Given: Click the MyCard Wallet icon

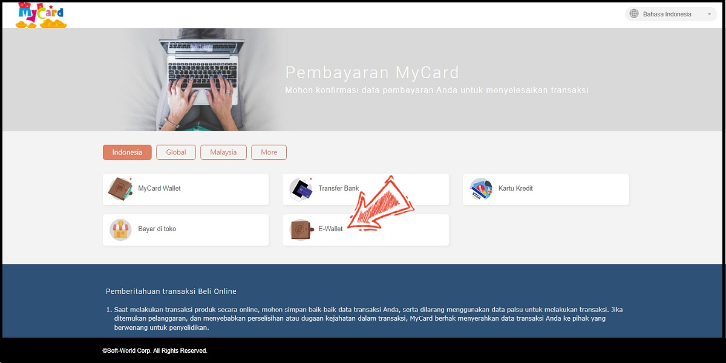Looking at the screenshot, I should [x=120, y=189].
